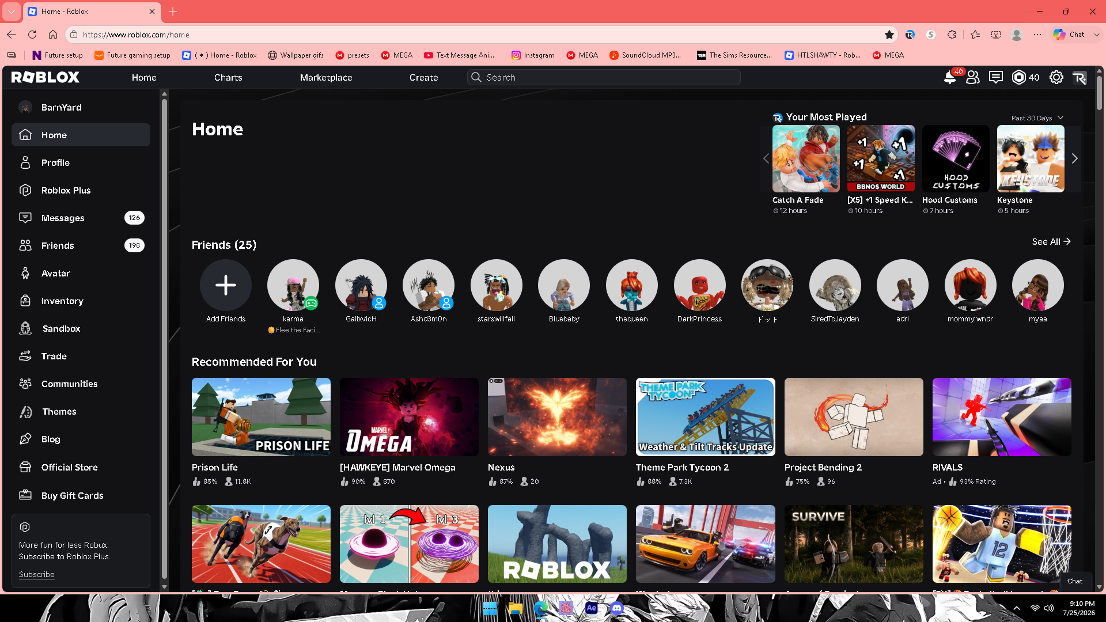The width and height of the screenshot is (1106, 622).
Task: Open the friends icon in top bar
Action: pyautogui.click(x=973, y=77)
